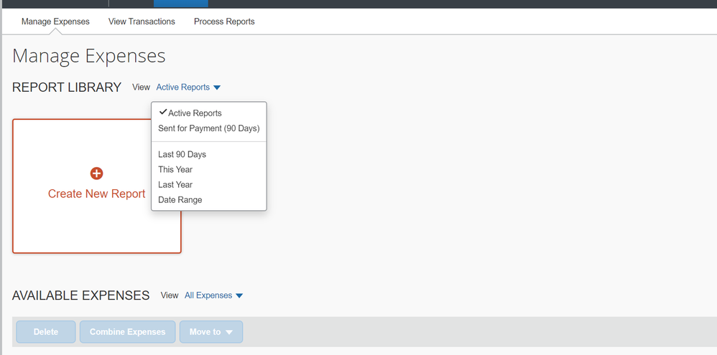Click the Move to button label

pyautogui.click(x=205, y=332)
